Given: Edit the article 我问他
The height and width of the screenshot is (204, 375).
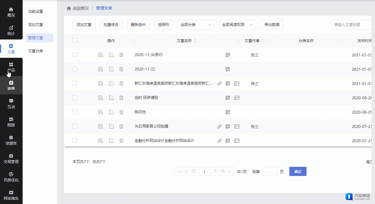Looking at the screenshot, I should click(x=111, y=112).
